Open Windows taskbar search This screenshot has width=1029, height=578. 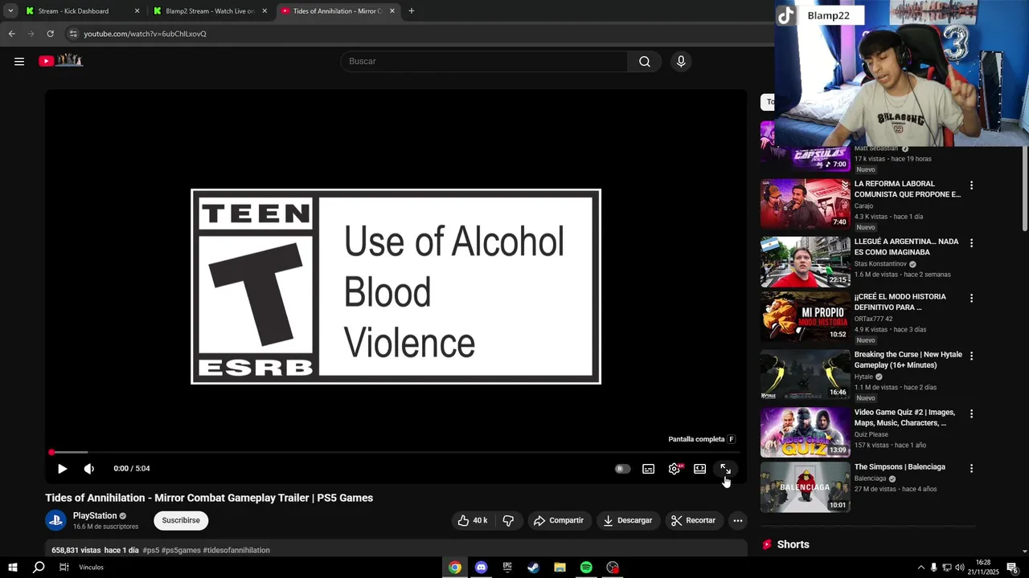(x=38, y=568)
